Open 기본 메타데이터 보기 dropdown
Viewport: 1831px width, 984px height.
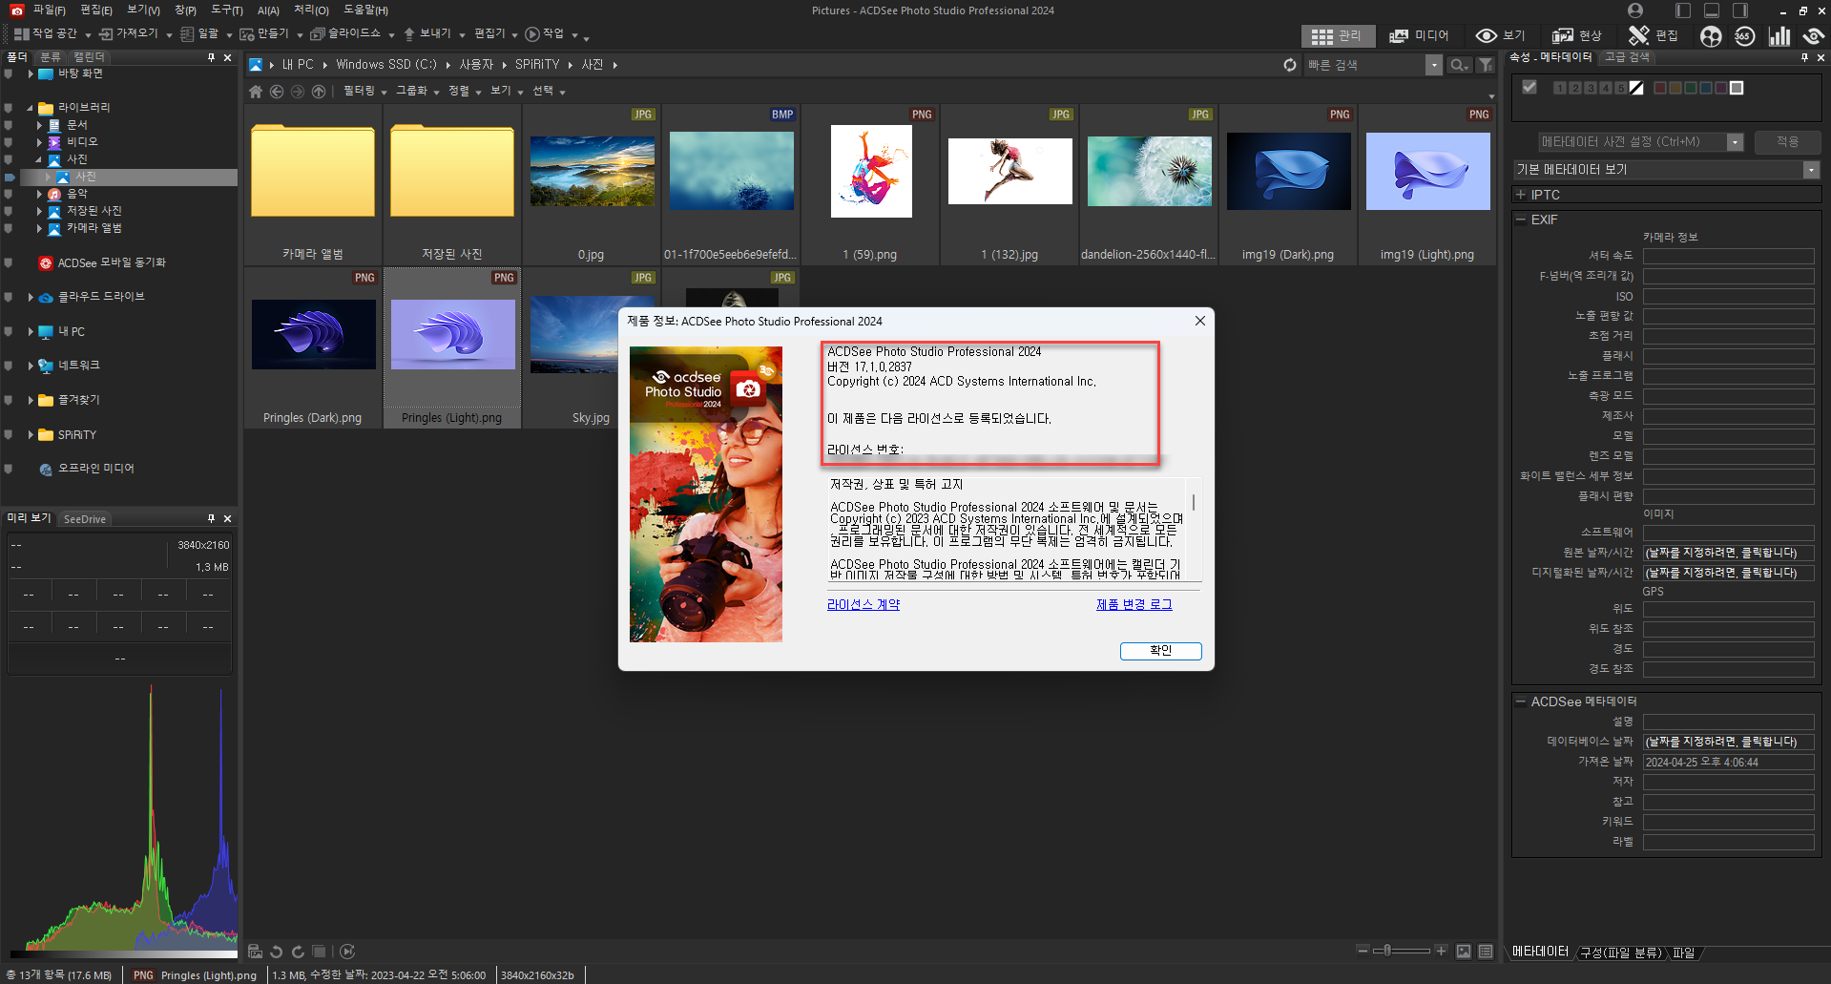tap(1811, 170)
